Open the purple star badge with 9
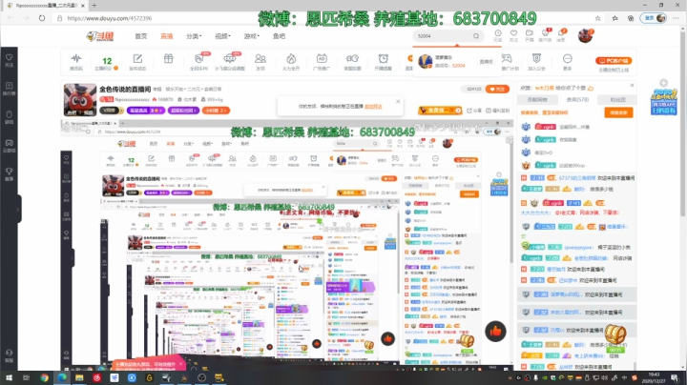 click(x=146, y=111)
